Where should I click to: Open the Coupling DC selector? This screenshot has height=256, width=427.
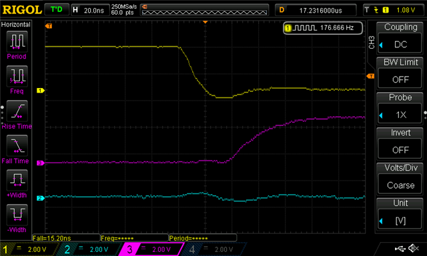400,44
